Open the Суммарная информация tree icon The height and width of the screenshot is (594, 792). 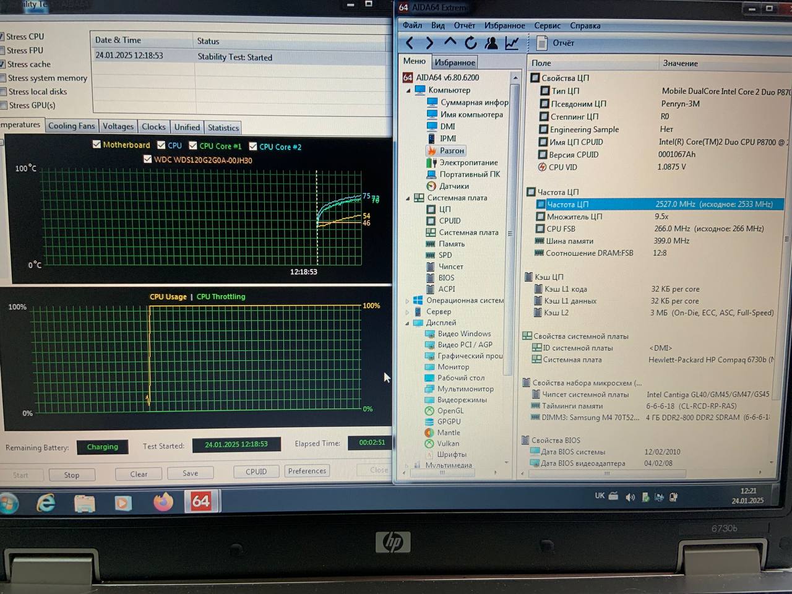[431, 102]
